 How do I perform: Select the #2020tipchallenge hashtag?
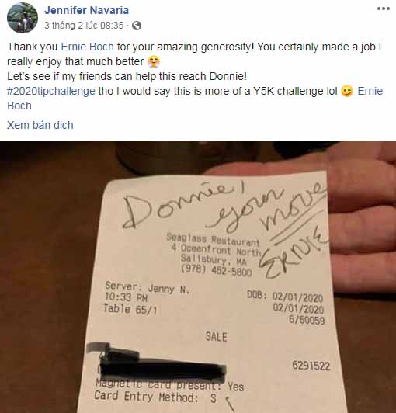click(x=51, y=91)
